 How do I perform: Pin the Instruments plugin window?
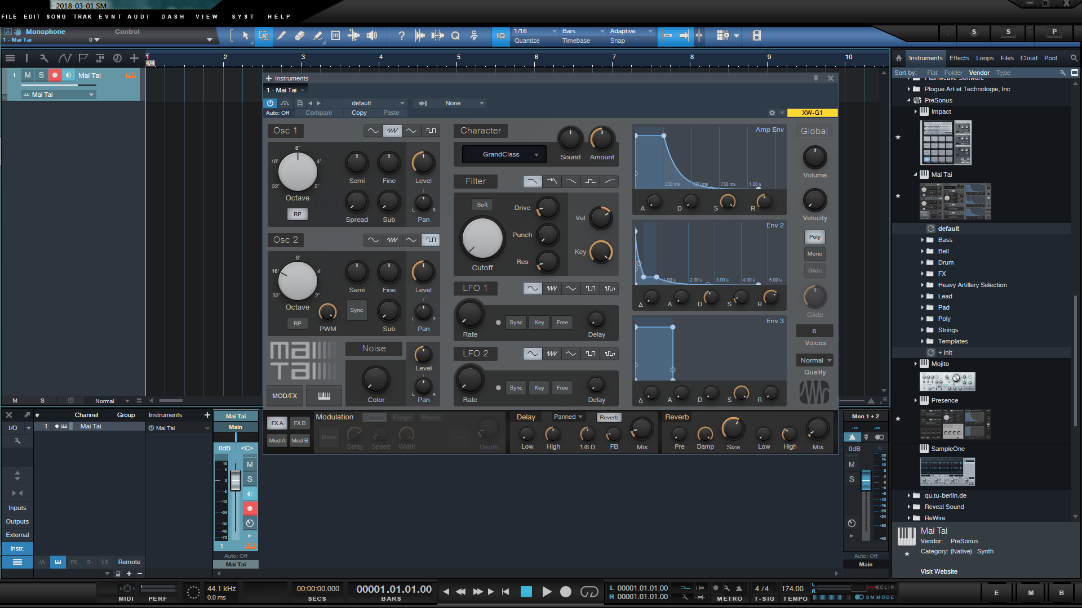pyautogui.click(x=816, y=78)
